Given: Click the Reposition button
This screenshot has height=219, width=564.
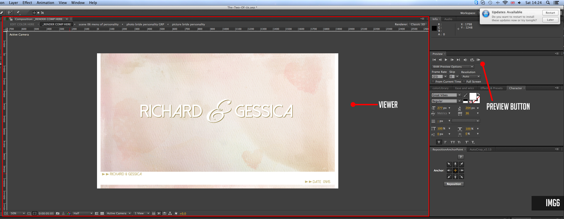Looking at the screenshot, I should click(x=454, y=184).
